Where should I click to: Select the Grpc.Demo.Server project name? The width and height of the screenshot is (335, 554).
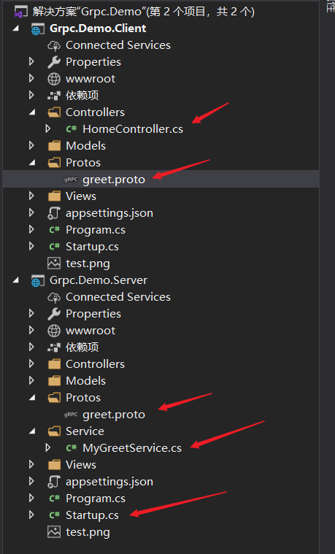point(99,280)
